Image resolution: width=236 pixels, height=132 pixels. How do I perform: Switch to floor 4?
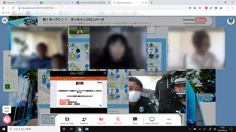(13, 81)
